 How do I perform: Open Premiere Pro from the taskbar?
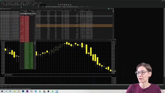(x=27, y=91)
